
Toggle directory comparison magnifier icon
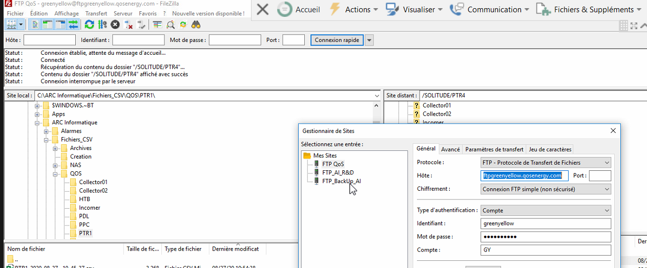pyautogui.click(x=171, y=25)
